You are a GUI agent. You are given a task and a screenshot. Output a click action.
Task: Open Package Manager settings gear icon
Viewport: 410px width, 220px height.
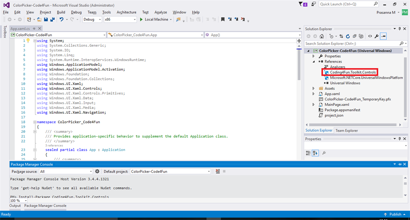click(97, 171)
